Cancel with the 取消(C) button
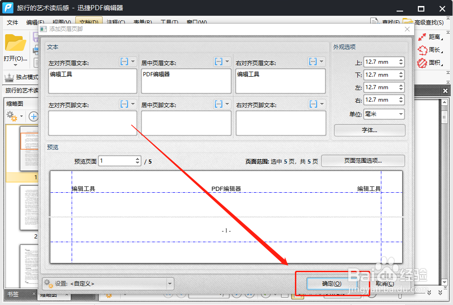The image size is (453, 305). click(x=385, y=284)
